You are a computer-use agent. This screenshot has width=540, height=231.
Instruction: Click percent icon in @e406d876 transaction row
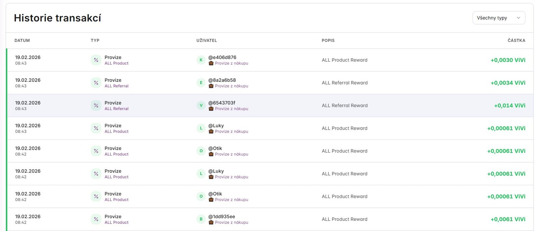[96, 60]
